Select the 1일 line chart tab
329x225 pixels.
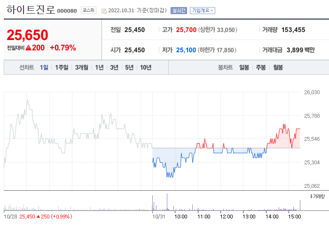point(44,67)
